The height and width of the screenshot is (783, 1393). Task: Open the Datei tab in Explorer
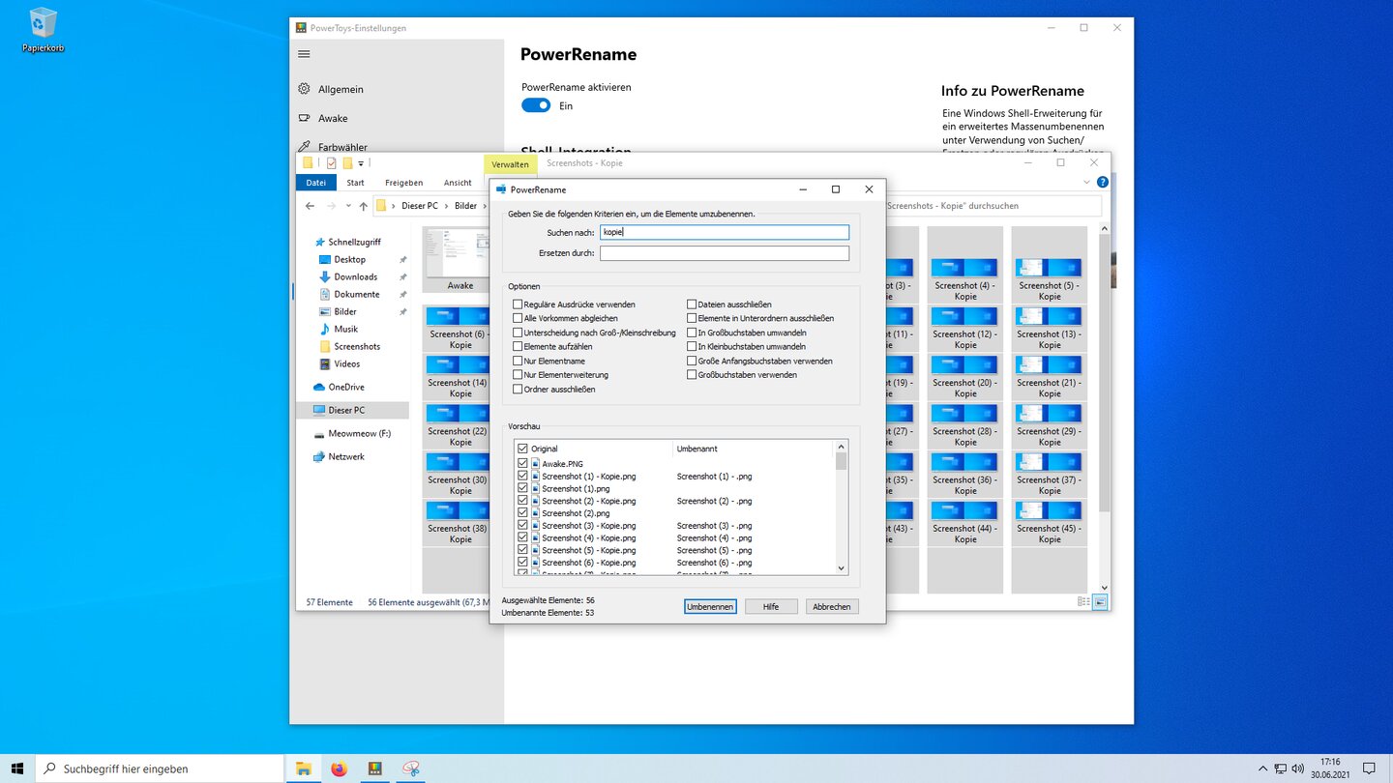pos(316,183)
